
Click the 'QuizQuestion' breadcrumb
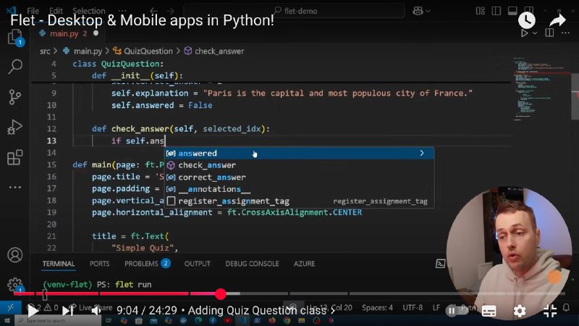pyautogui.click(x=148, y=51)
